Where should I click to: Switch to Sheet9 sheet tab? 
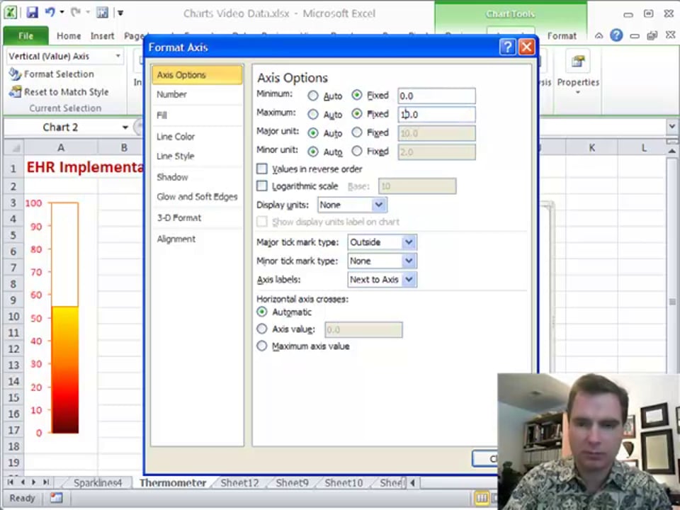click(x=292, y=482)
